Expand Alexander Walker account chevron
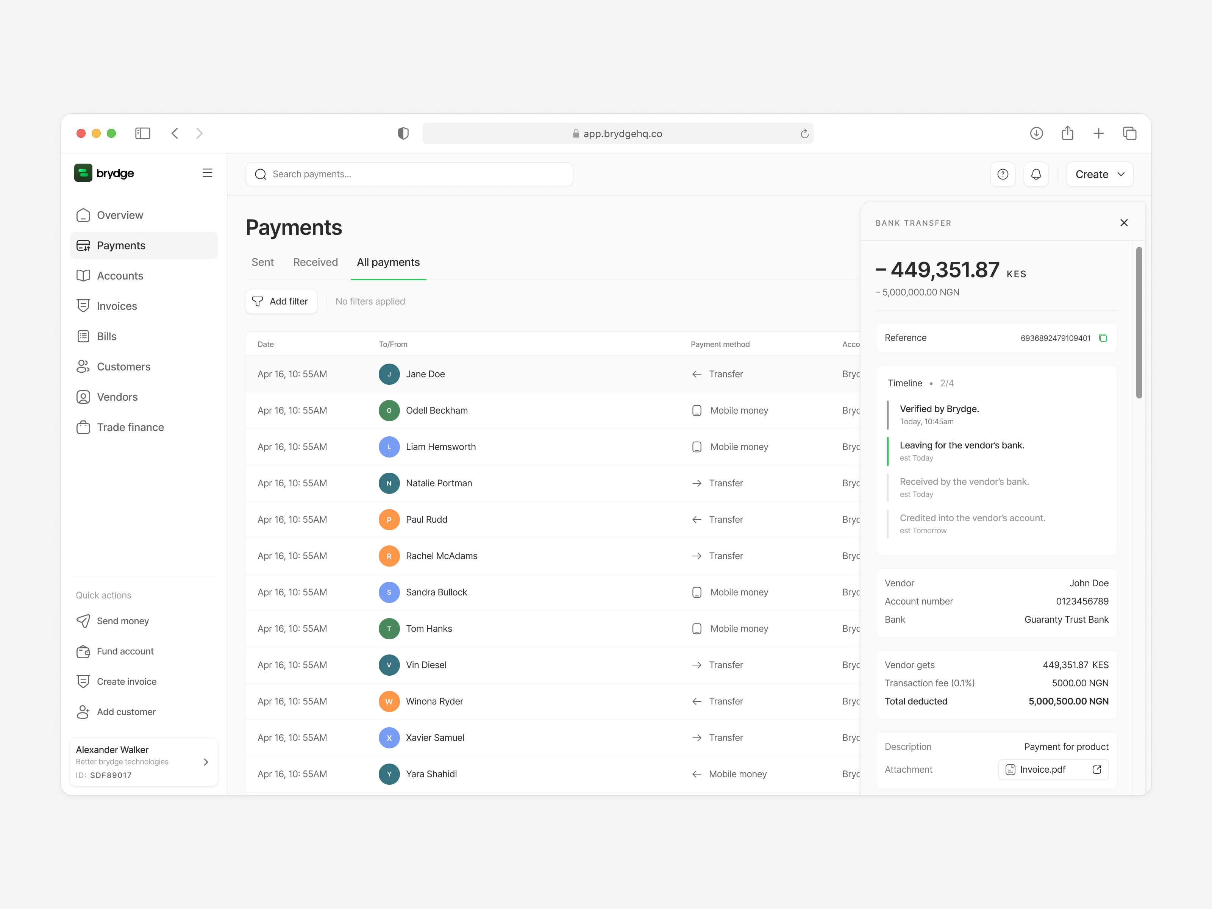 click(x=206, y=762)
